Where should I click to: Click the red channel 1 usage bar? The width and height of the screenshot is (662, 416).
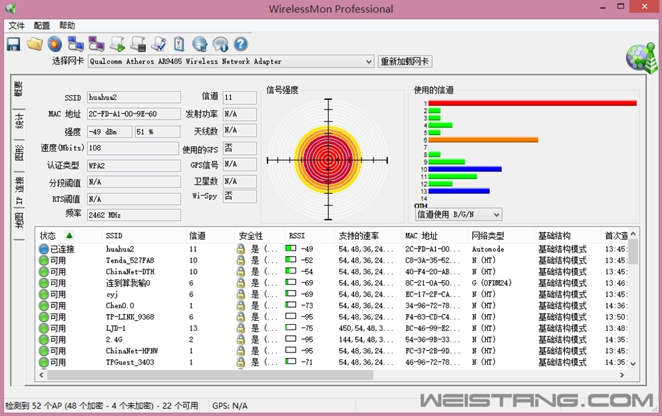532,103
